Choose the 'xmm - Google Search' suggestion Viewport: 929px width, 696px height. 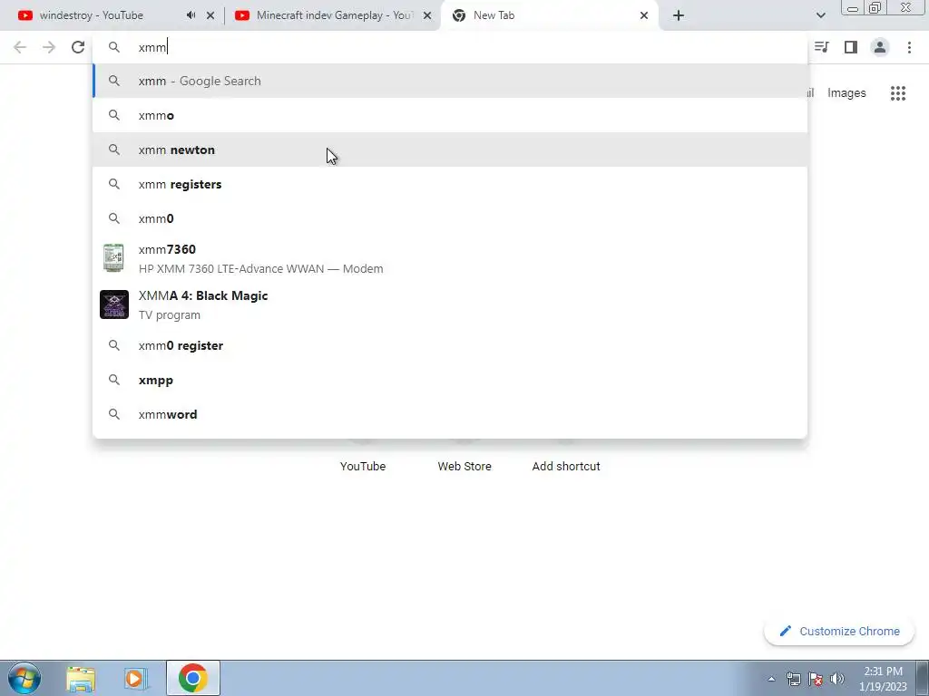point(450,81)
